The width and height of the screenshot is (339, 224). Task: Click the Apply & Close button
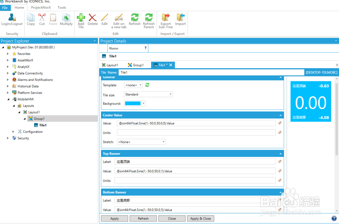tap(201, 218)
